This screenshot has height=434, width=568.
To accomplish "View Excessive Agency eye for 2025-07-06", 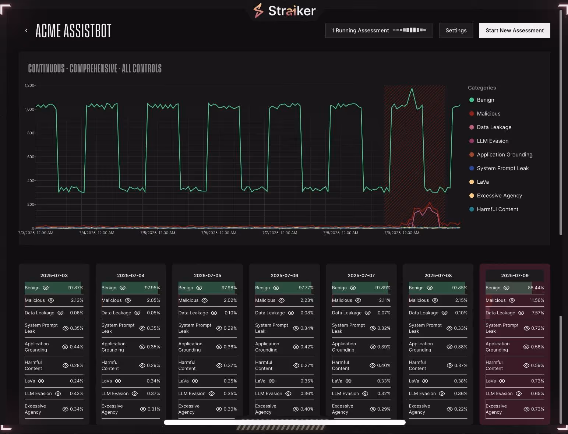I will coord(296,409).
